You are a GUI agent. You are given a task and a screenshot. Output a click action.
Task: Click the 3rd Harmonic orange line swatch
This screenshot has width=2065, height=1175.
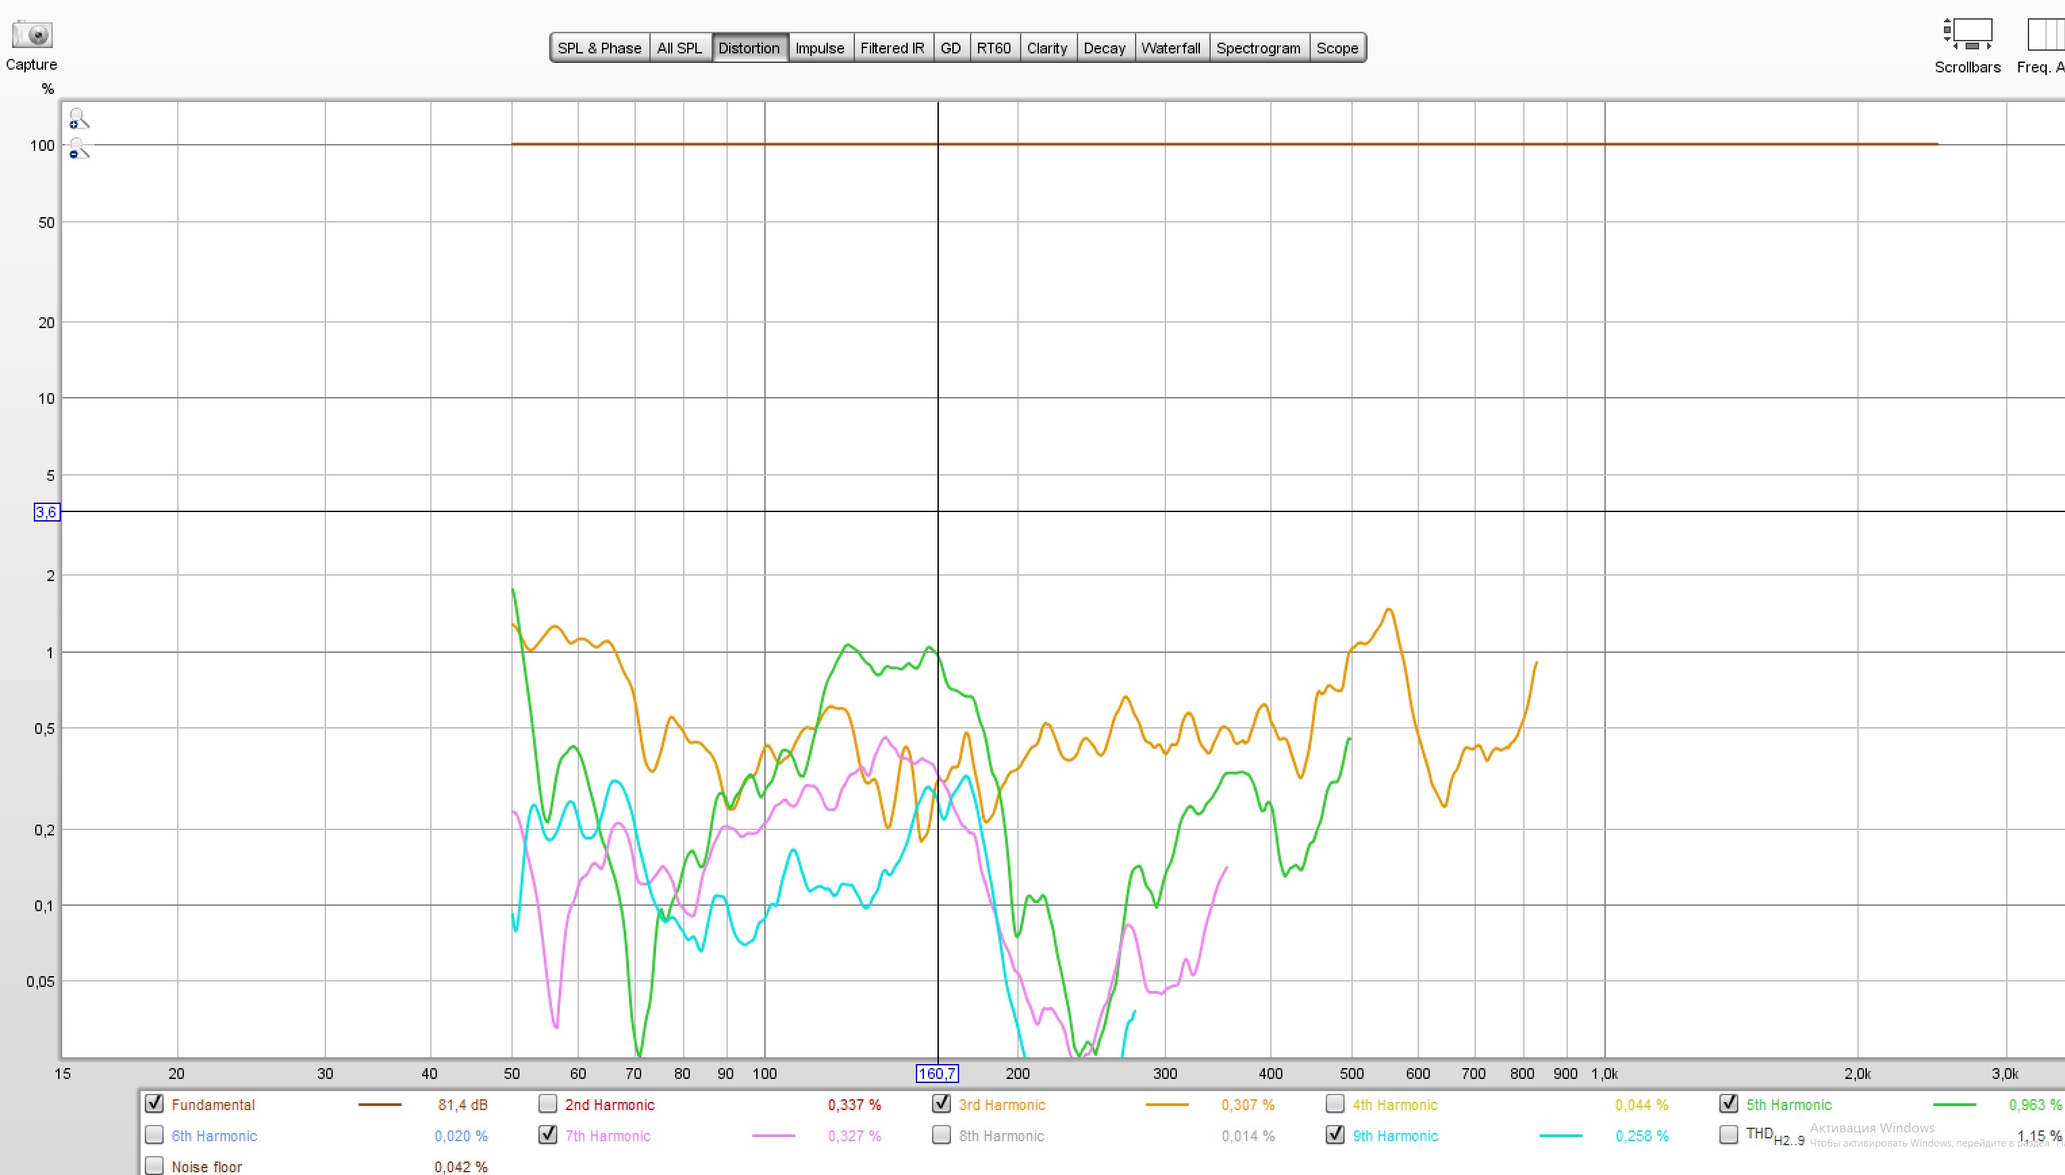(1167, 1105)
